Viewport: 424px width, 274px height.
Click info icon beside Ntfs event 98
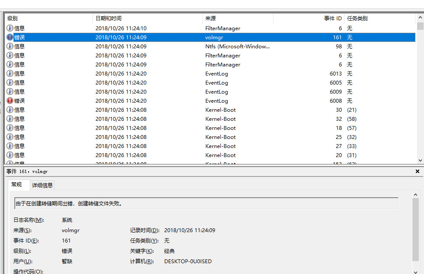tap(10, 47)
